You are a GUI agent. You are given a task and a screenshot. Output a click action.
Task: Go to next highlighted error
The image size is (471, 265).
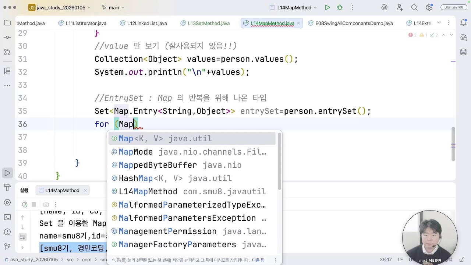(x=451, y=35)
